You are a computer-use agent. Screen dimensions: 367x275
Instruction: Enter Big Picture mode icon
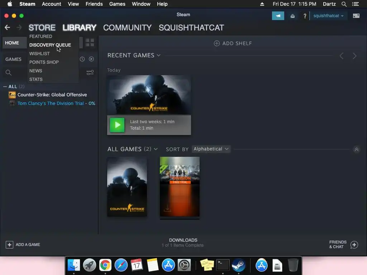click(356, 16)
